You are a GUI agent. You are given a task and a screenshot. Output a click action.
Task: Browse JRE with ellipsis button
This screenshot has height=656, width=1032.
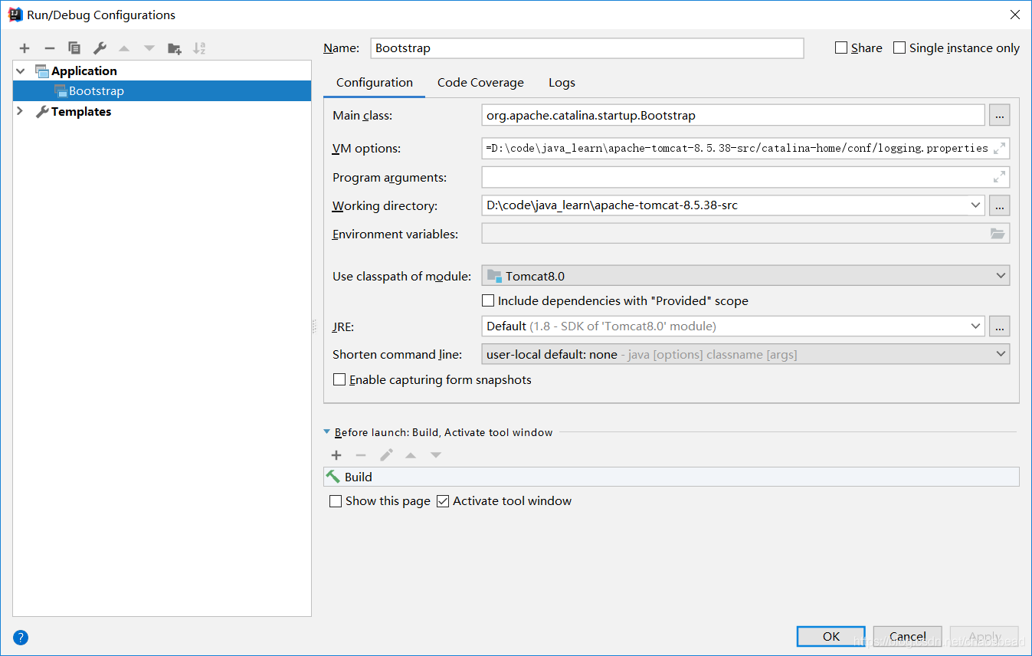[x=999, y=326]
